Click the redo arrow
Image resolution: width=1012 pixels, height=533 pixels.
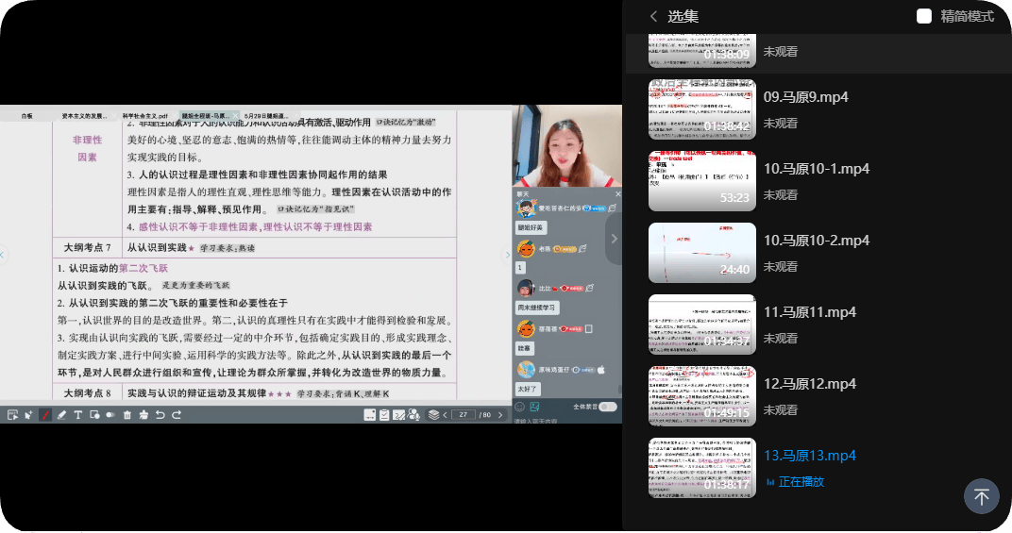(177, 415)
